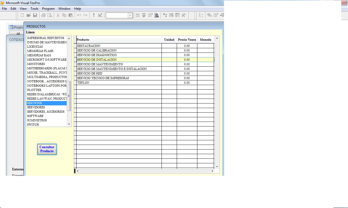Click the Línea list scrollbar thumb

coord(69,96)
